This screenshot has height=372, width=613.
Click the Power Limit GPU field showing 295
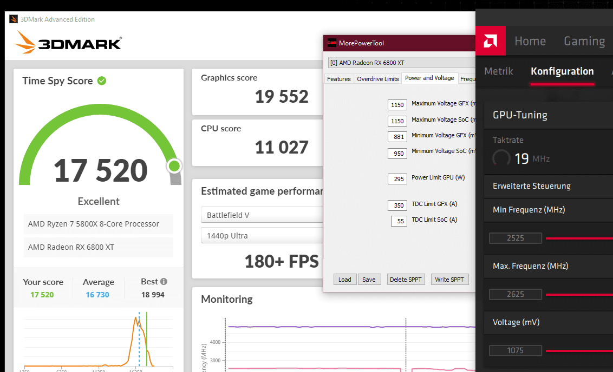397,179
